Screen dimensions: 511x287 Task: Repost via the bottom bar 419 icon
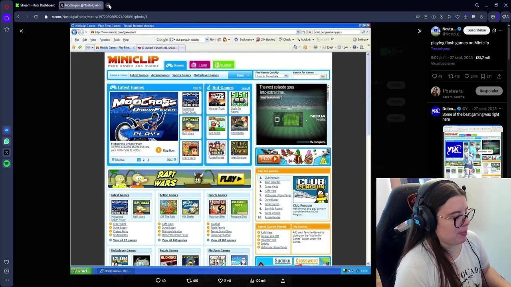click(192, 281)
